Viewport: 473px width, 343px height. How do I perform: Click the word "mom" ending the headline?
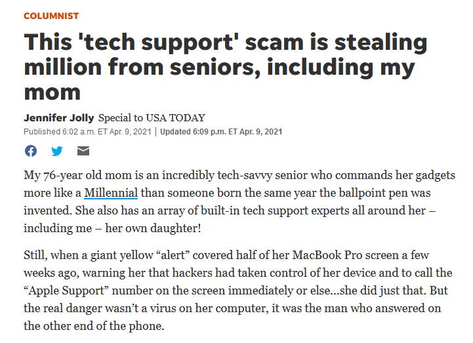click(52, 92)
